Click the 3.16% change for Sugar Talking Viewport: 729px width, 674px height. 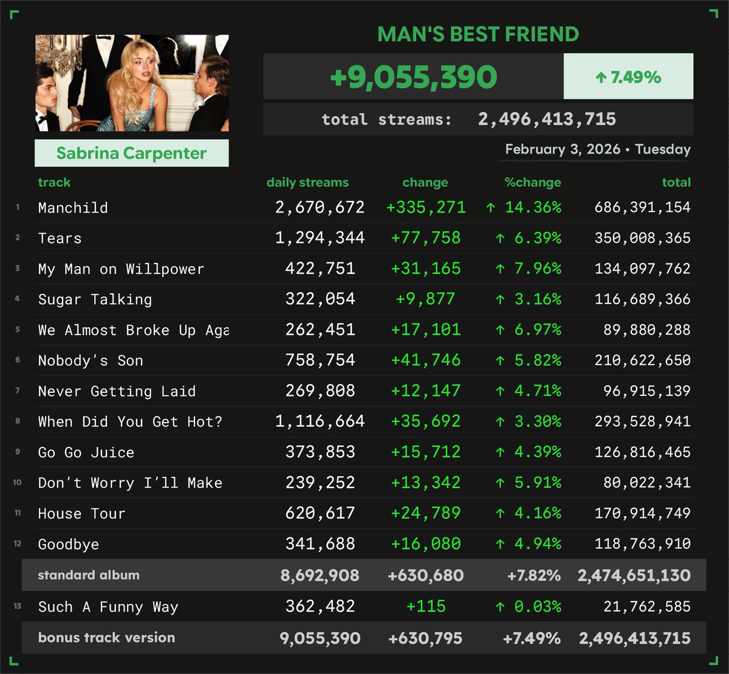(529, 299)
